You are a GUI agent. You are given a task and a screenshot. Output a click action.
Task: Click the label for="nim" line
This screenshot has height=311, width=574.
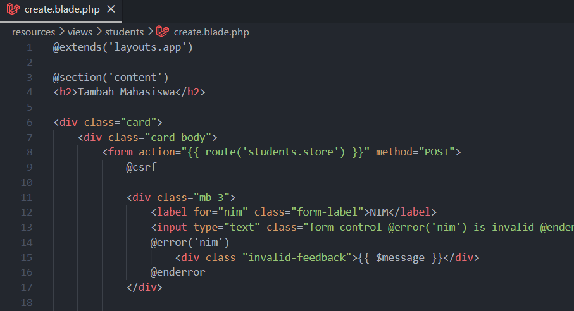pos(294,212)
